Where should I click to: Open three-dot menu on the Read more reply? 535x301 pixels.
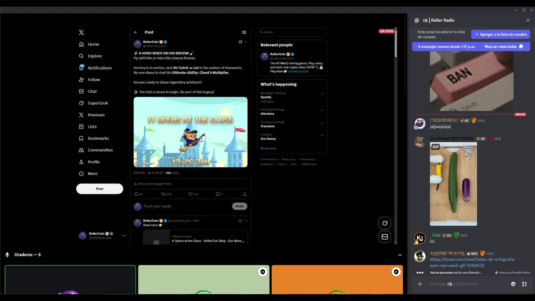point(246,221)
